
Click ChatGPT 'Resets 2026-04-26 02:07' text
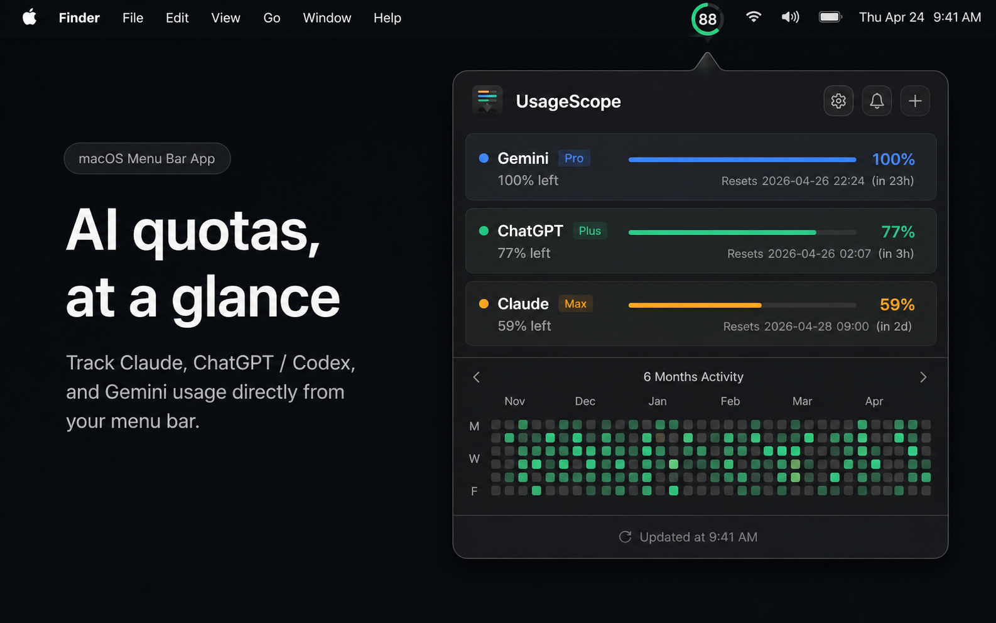[799, 254]
